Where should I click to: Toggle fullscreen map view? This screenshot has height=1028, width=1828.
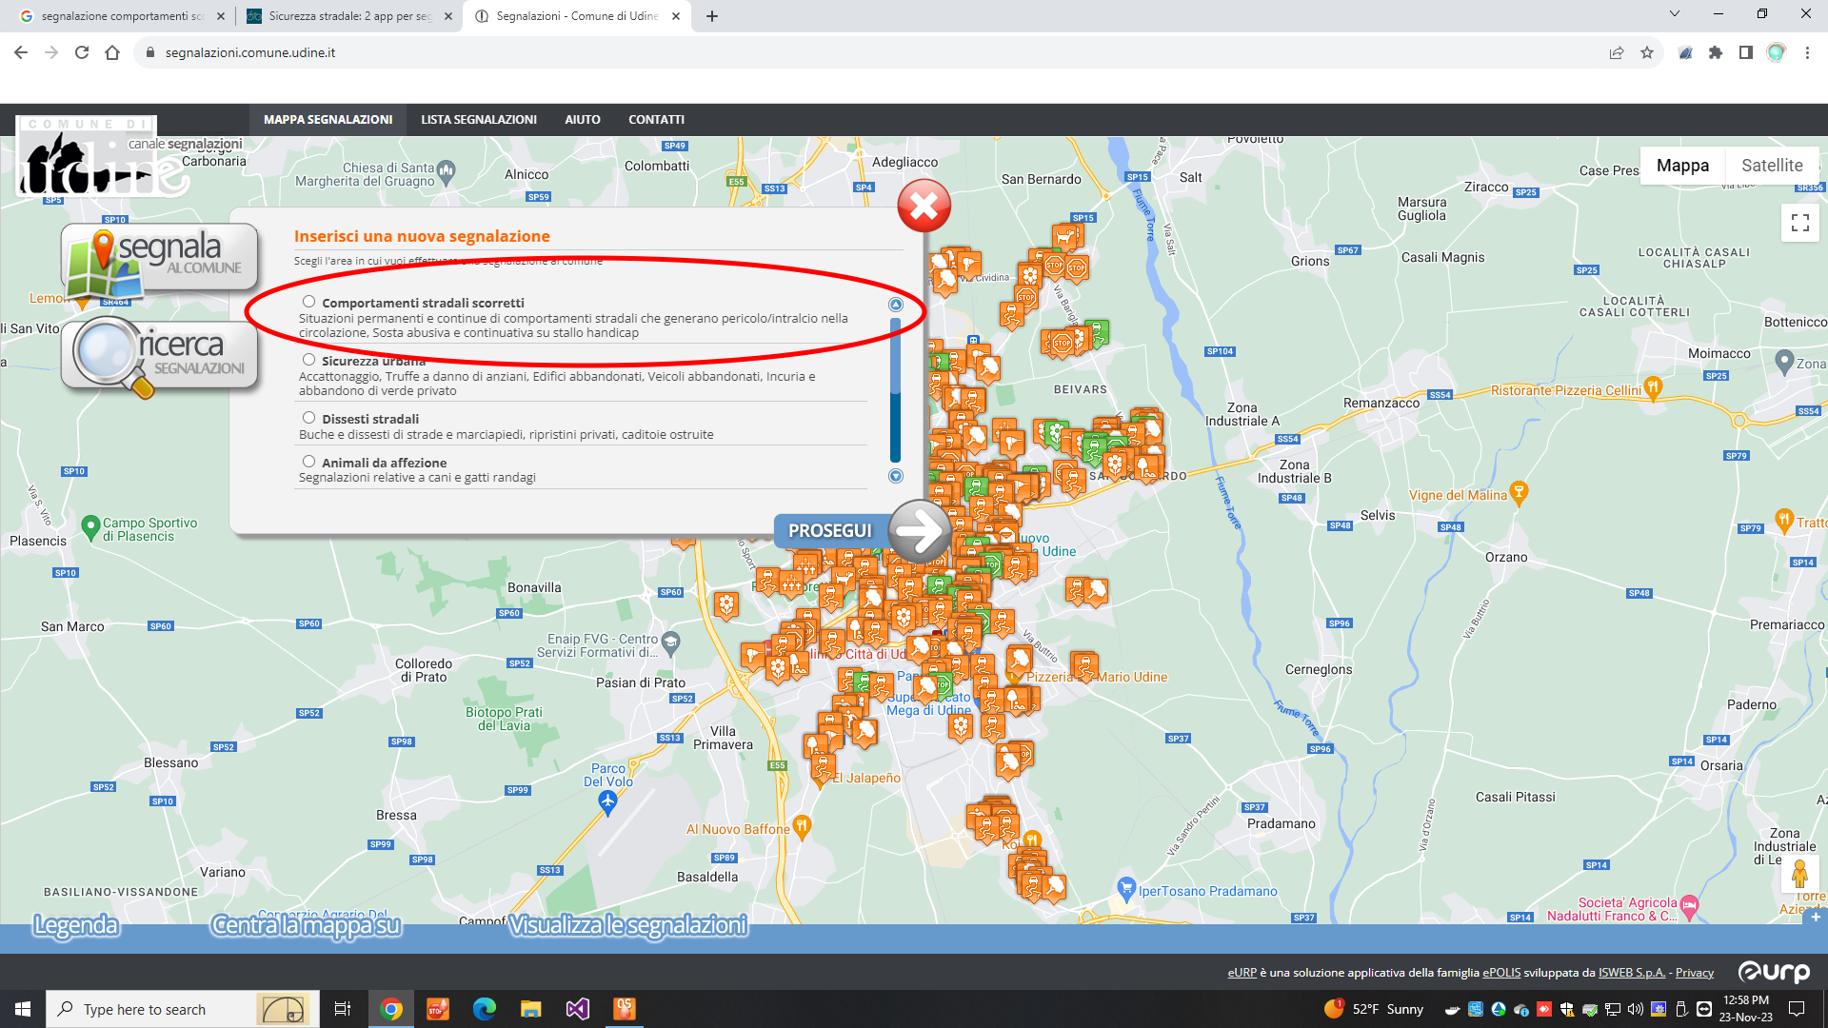(x=1799, y=223)
